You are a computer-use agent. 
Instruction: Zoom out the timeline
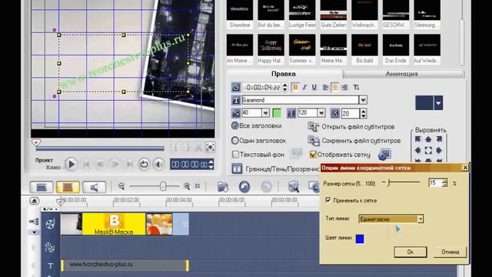pyautogui.click(x=121, y=186)
